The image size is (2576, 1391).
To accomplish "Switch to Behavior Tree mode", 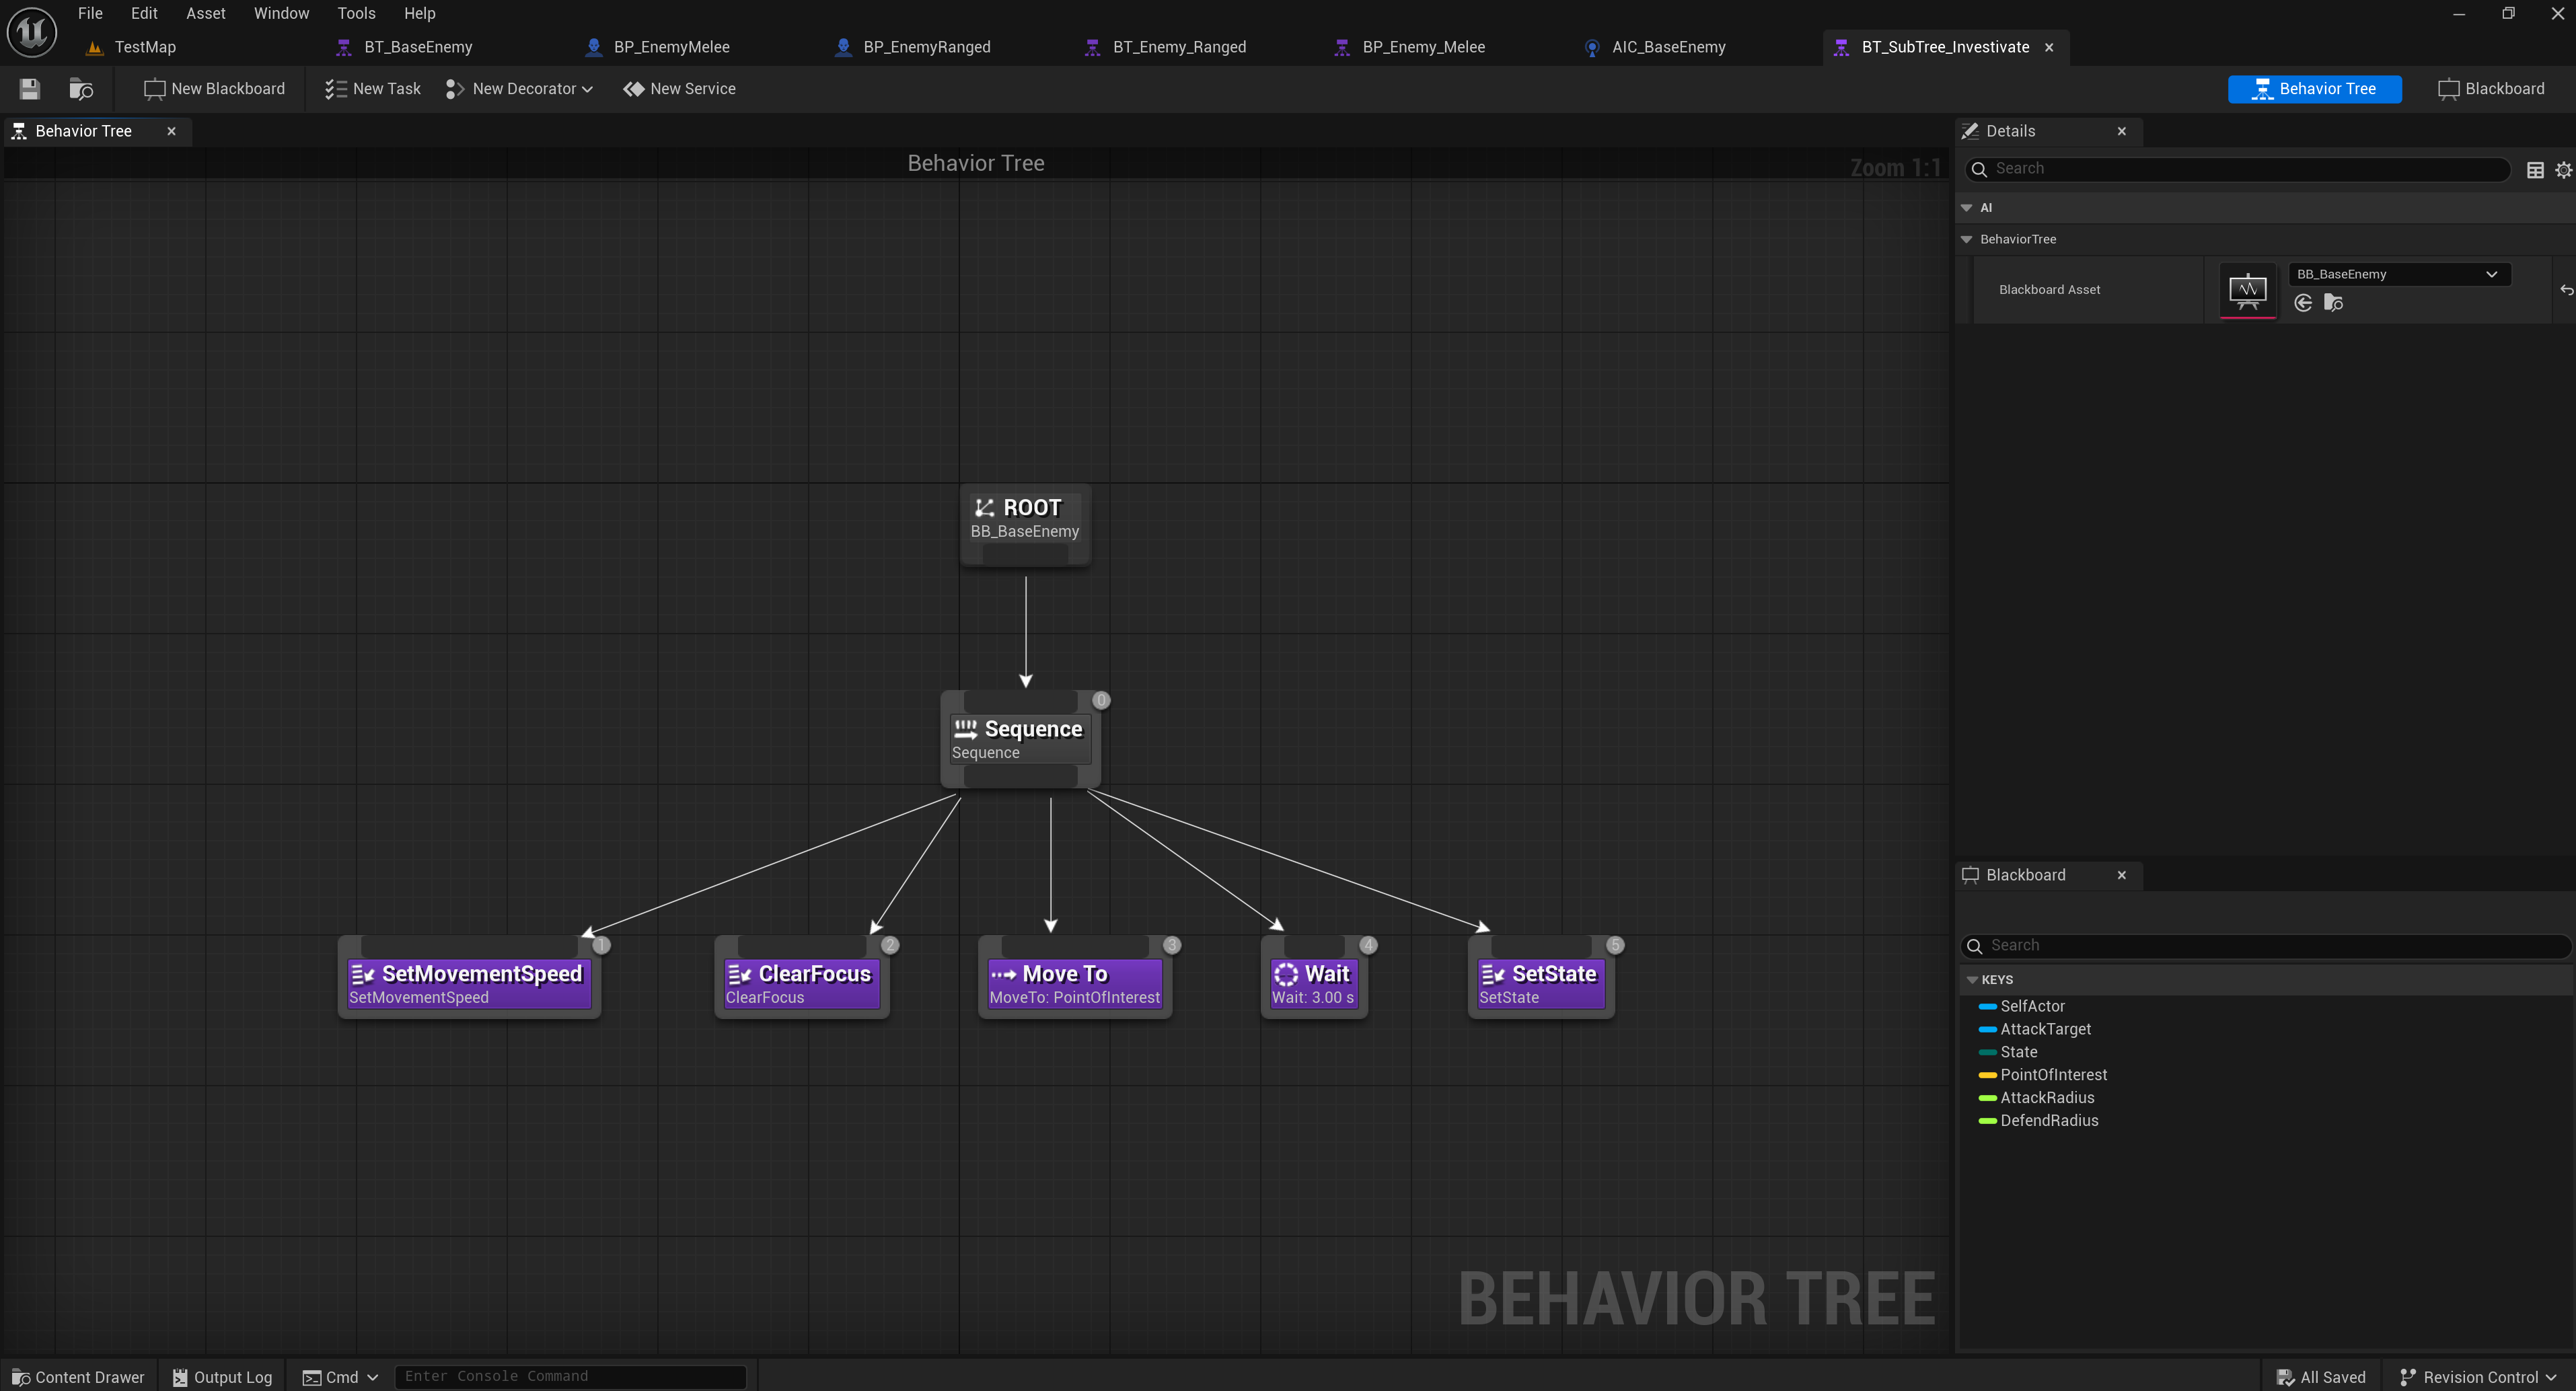I will [x=2314, y=89].
